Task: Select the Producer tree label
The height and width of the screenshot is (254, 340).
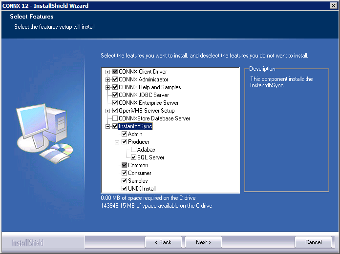Action: coord(139,142)
